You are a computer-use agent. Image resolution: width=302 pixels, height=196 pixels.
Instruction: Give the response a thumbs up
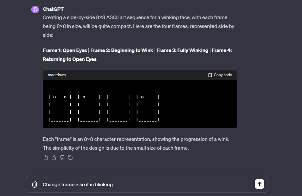[x=54, y=158]
